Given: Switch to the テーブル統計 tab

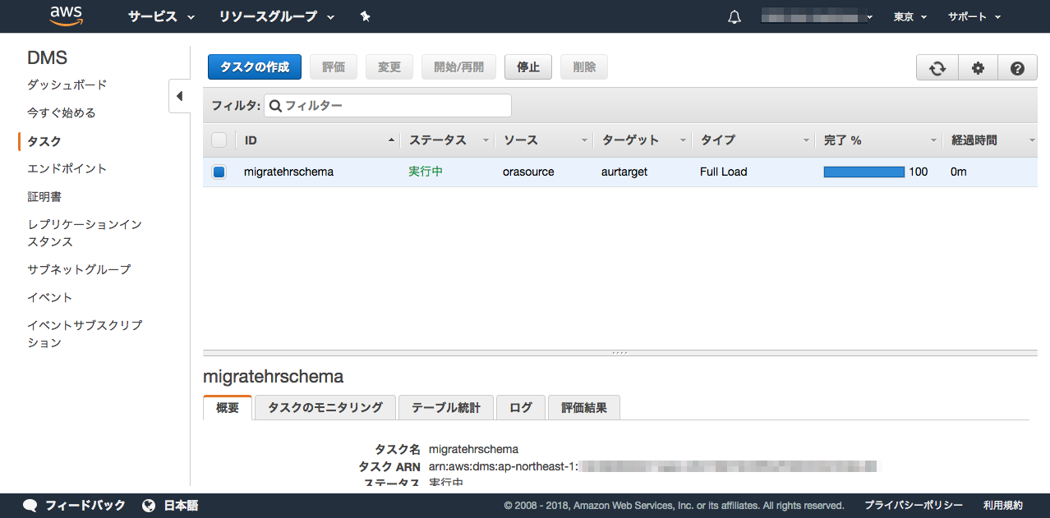Looking at the screenshot, I should tap(445, 407).
